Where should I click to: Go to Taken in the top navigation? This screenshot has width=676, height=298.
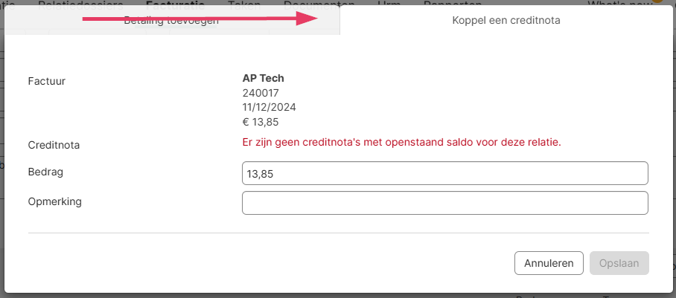click(x=245, y=4)
